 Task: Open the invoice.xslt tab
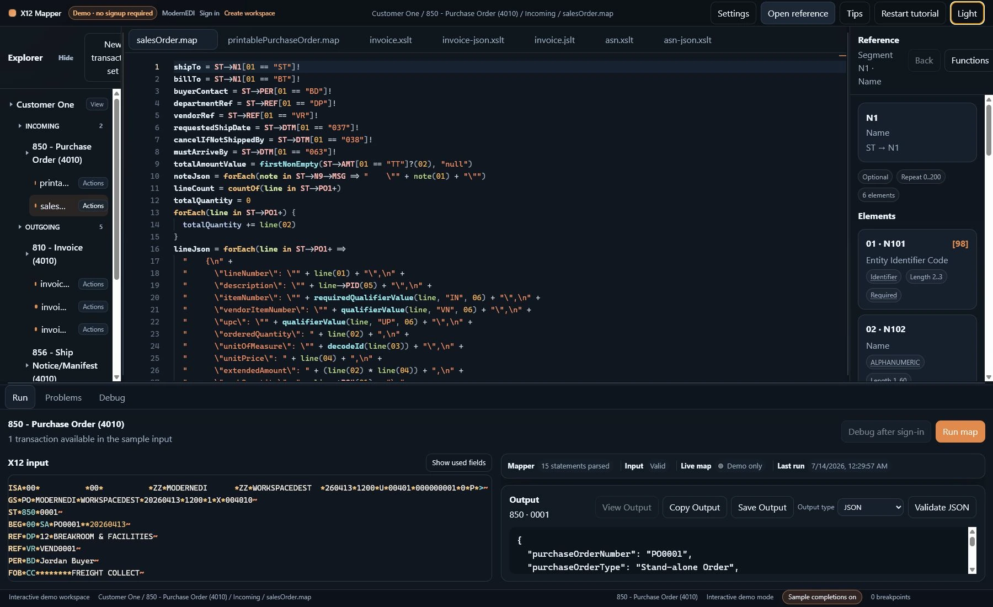coord(391,40)
